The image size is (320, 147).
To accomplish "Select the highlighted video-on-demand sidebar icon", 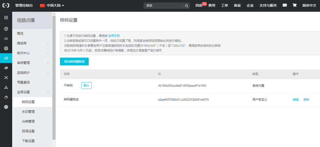I will [6, 58].
